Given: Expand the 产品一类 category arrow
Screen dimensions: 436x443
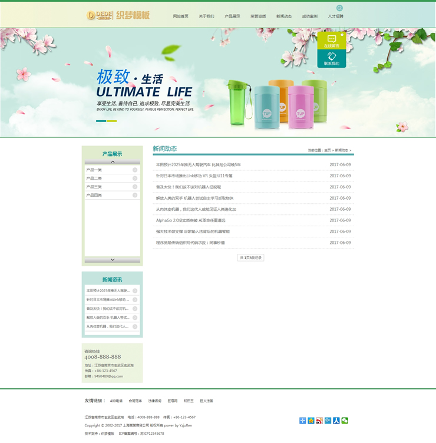Looking at the screenshot, I should [135, 170].
